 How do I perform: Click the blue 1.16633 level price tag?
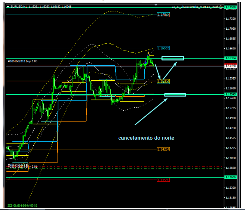coord(163,48)
